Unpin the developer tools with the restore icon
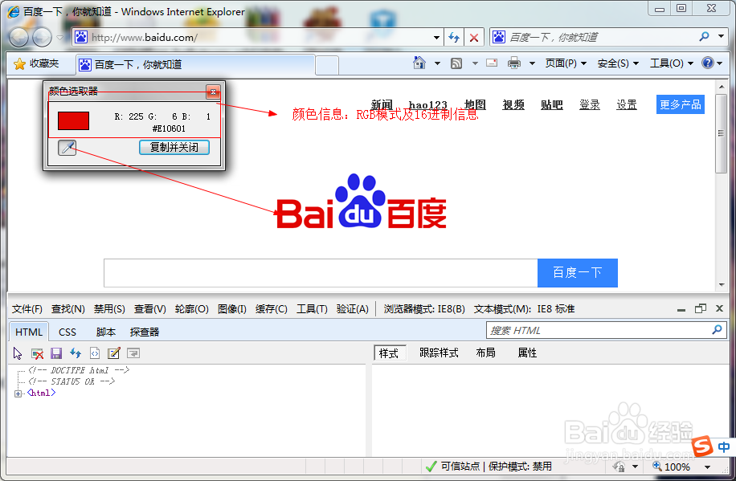Image resolution: width=736 pixels, height=481 pixels. point(701,308)
